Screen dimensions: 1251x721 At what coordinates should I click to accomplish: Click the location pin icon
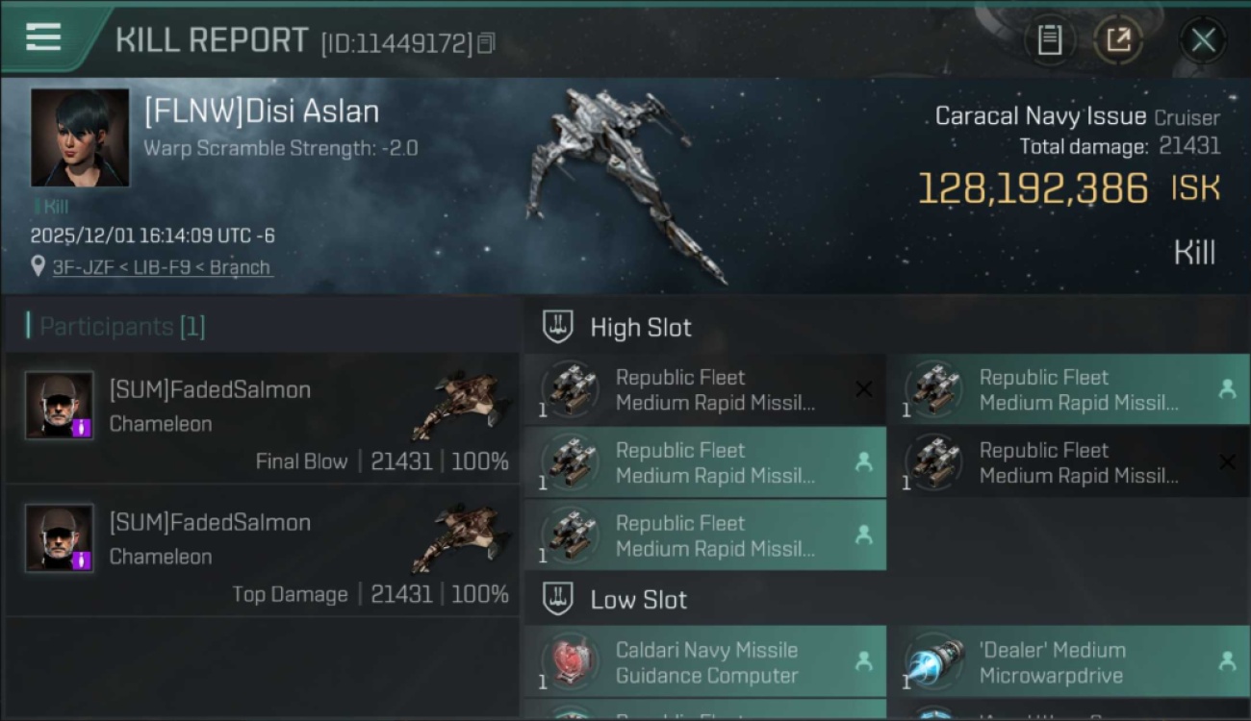38,266
